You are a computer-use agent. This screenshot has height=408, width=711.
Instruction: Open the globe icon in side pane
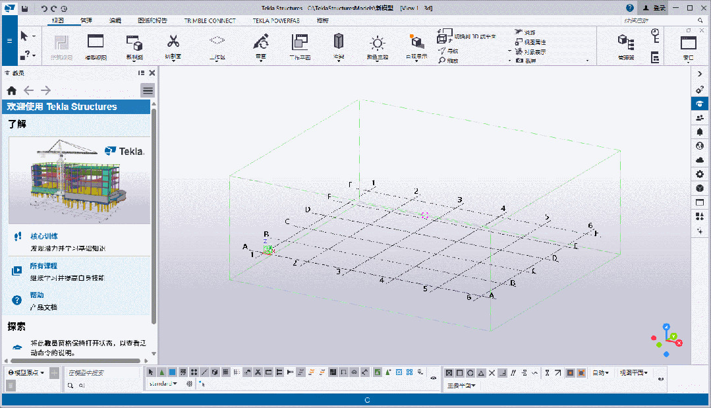[700, 146]
